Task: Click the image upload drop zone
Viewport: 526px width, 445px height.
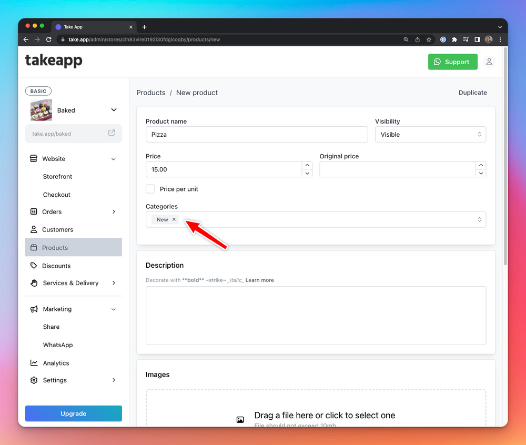Action: point(316,408)
